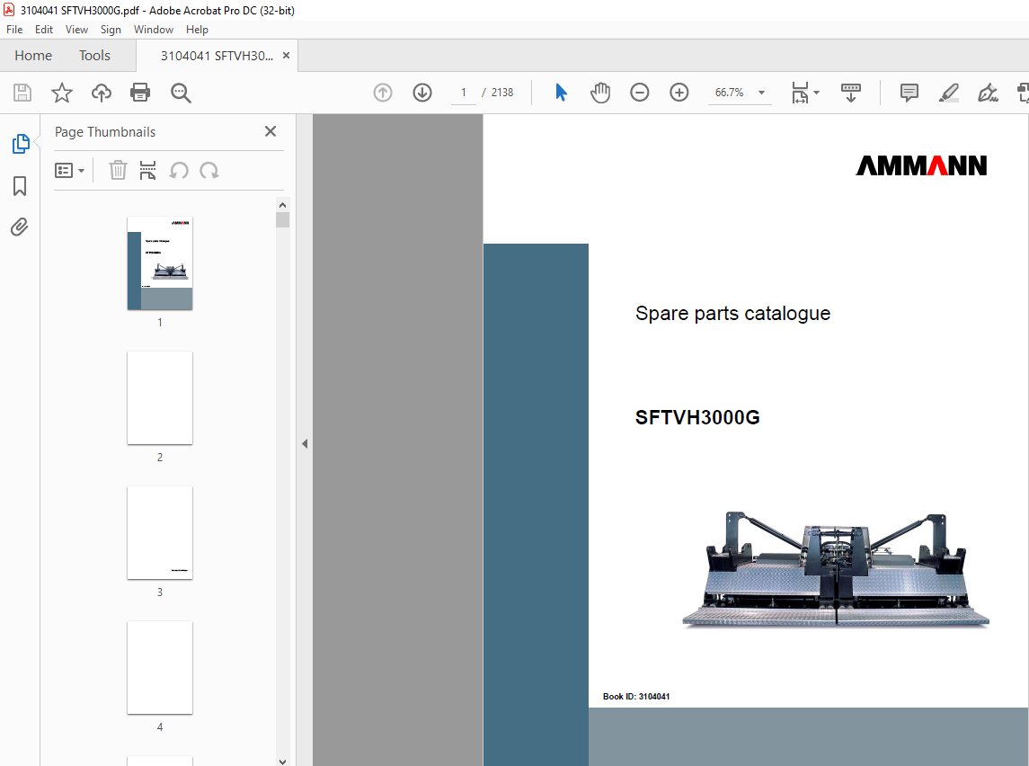Switch to the Tools tab
Screen dimensions: 1029x766
(x=94, y=56)
